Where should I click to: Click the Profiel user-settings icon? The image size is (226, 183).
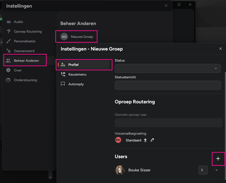[63, 65]
